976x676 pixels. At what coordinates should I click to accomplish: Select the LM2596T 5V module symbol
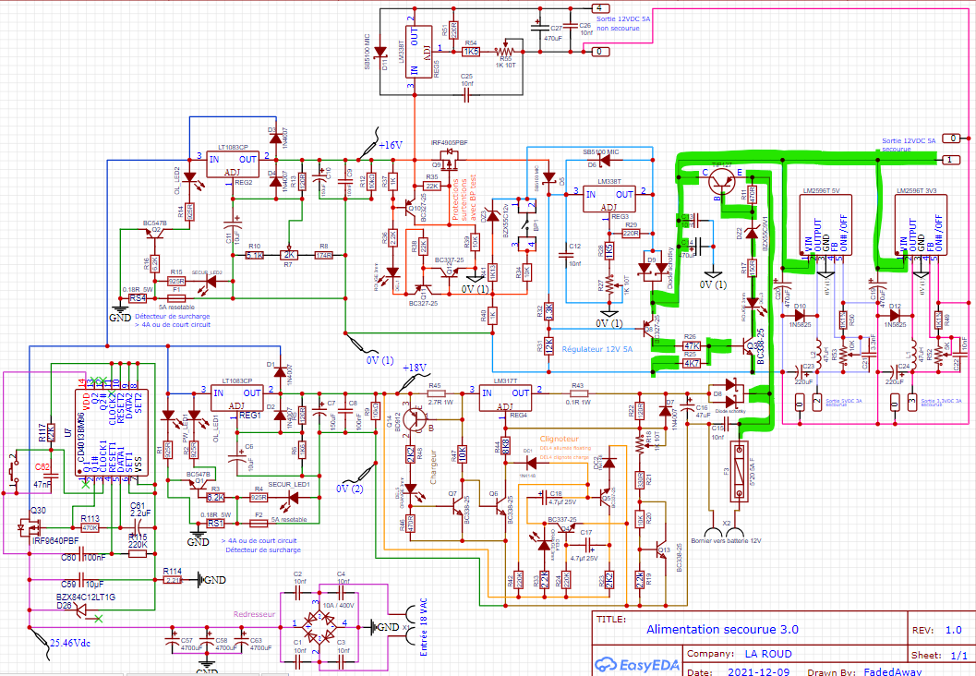point(825,224)
